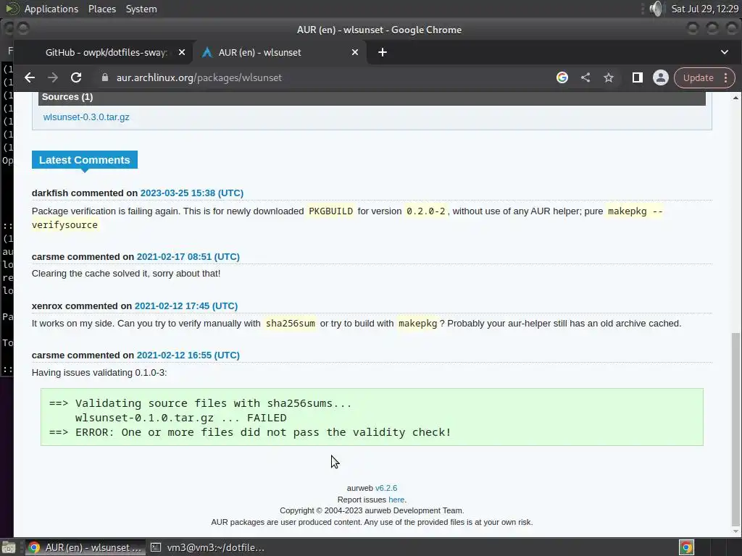Viewport: 742px width, 556px height.
Task: Open carsme comment 2021-02-12 16:55 link
Action: pyautogui.click(x=188, y=355)
